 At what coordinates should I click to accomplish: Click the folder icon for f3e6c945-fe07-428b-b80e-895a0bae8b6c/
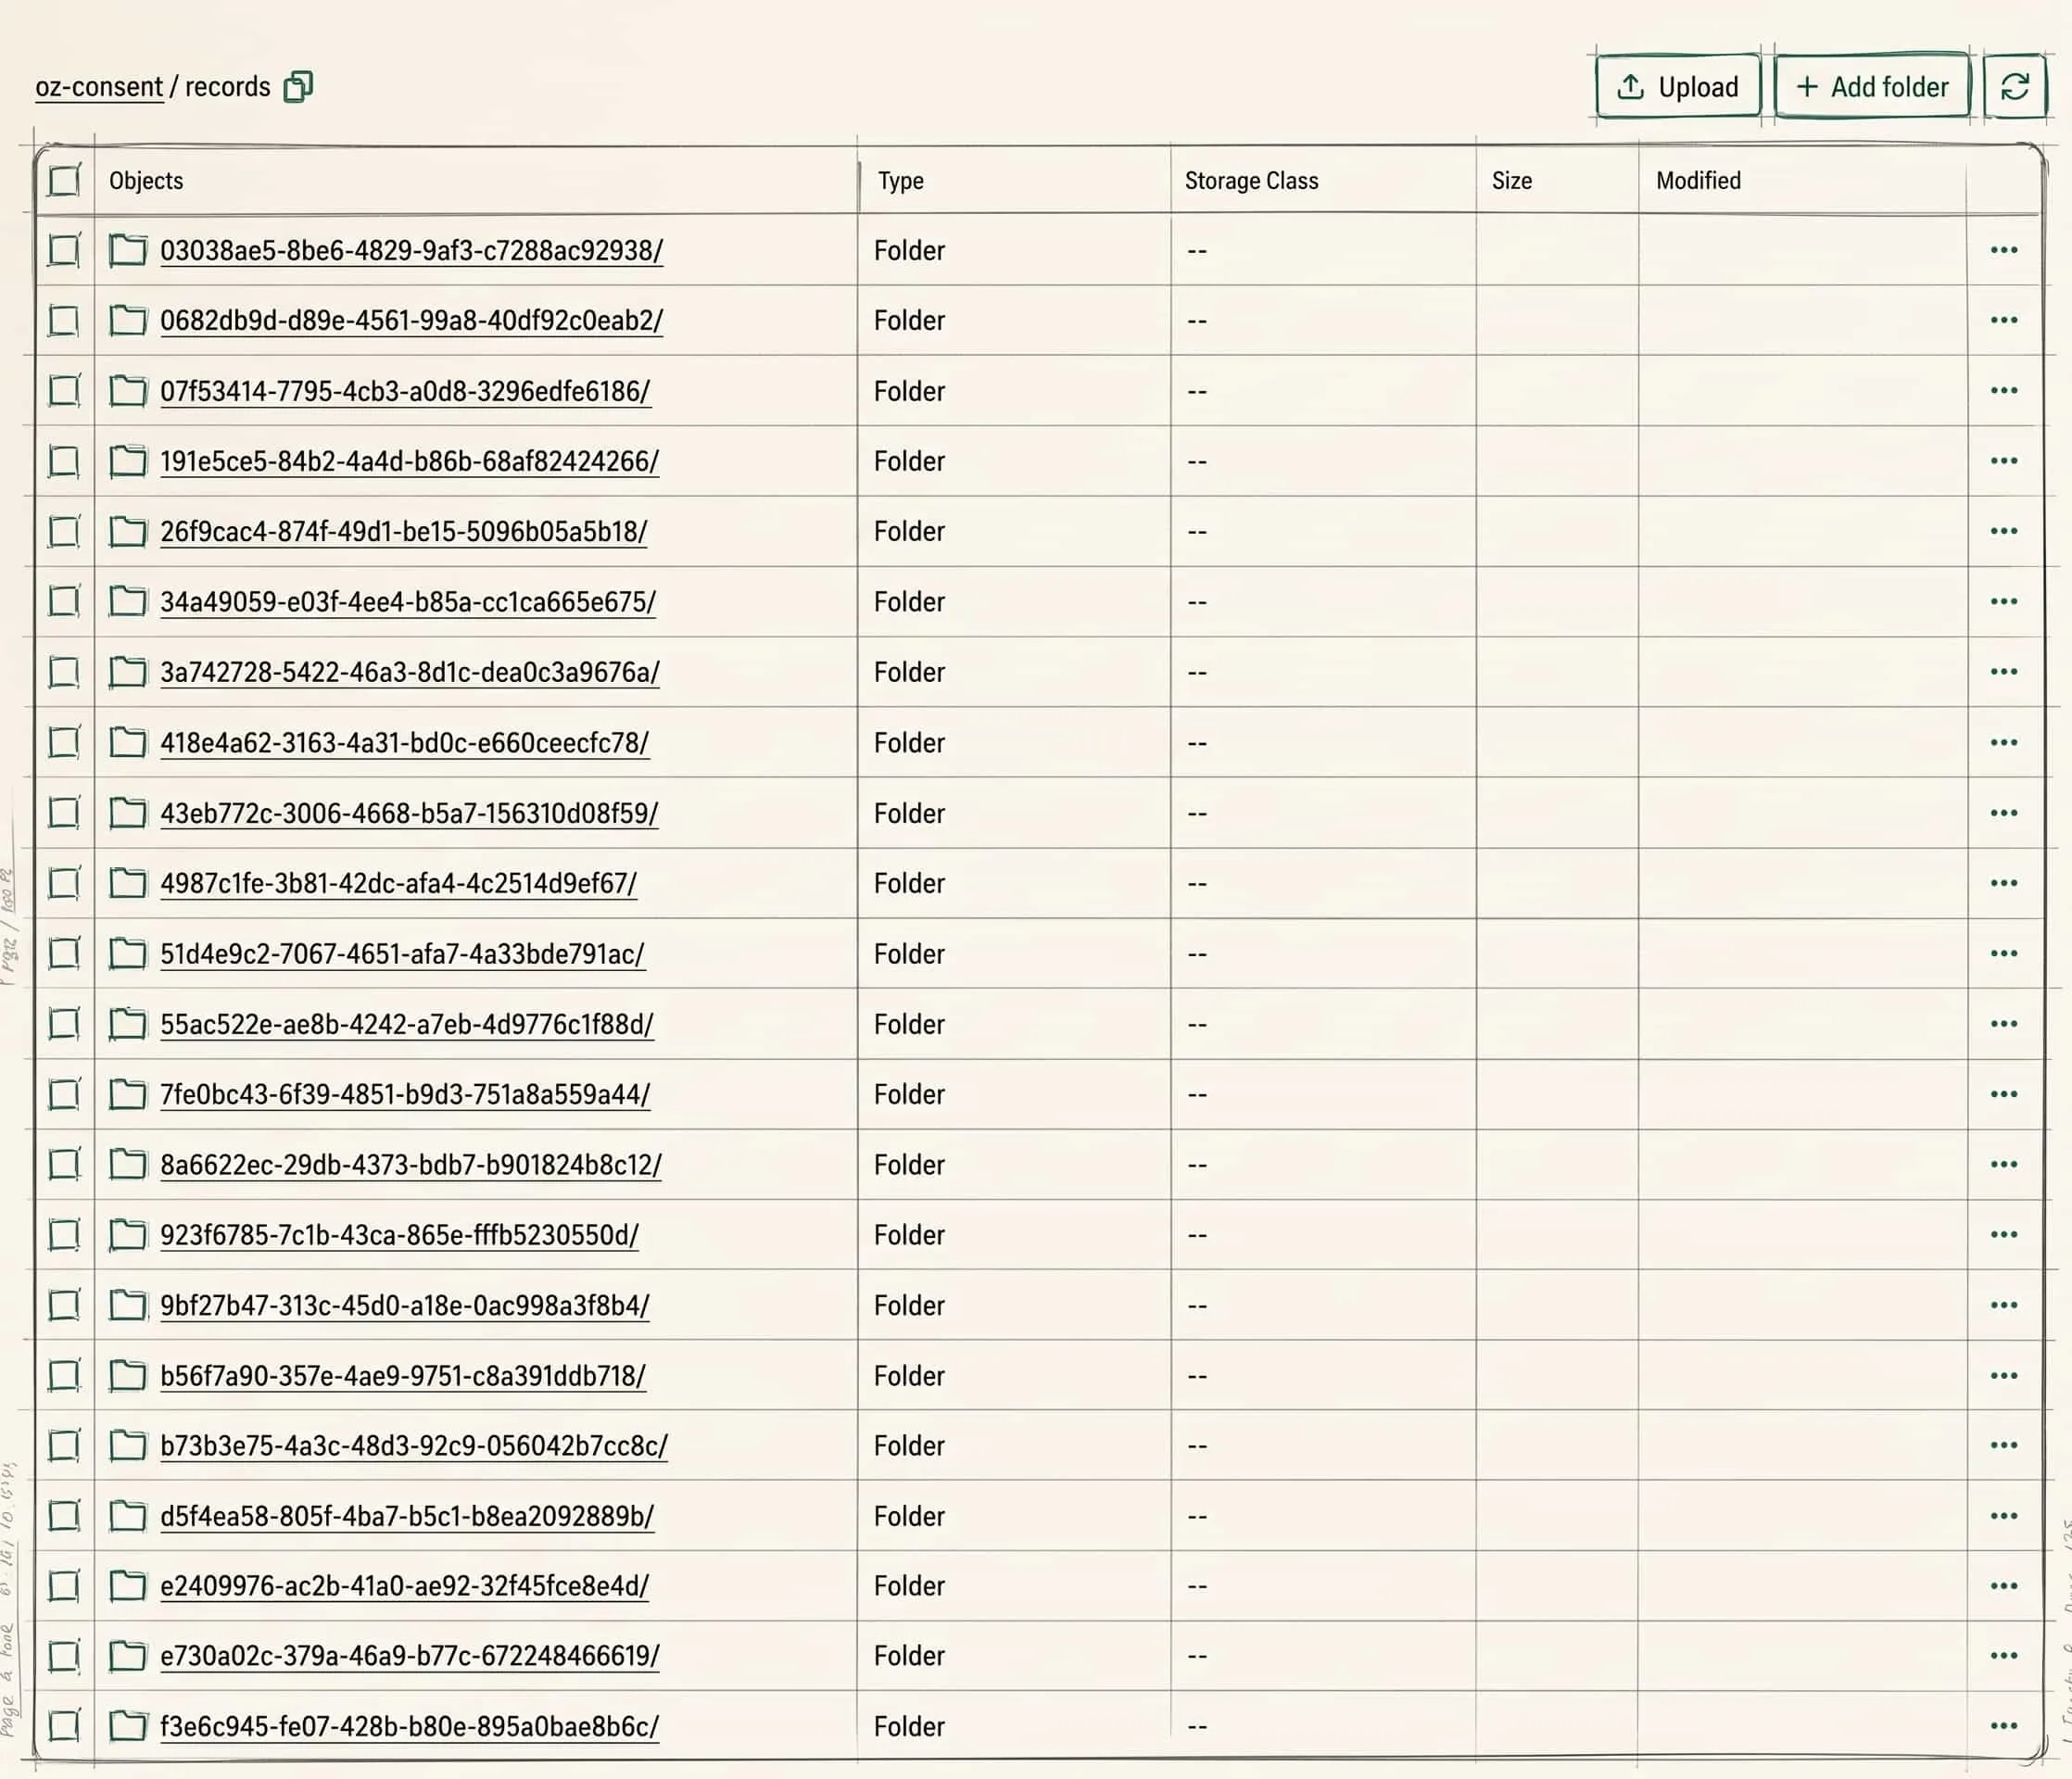[128, 1727]
